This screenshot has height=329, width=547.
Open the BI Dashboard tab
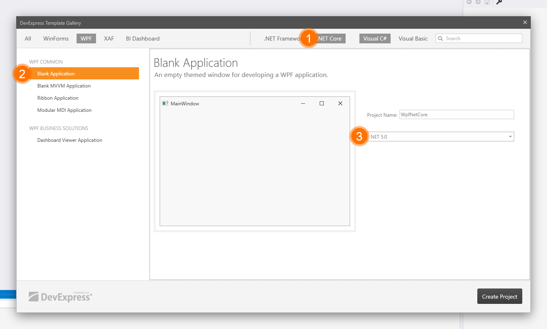143,38
